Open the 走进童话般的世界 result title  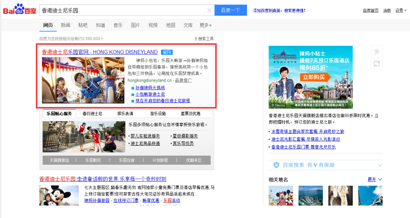point(103,179)
